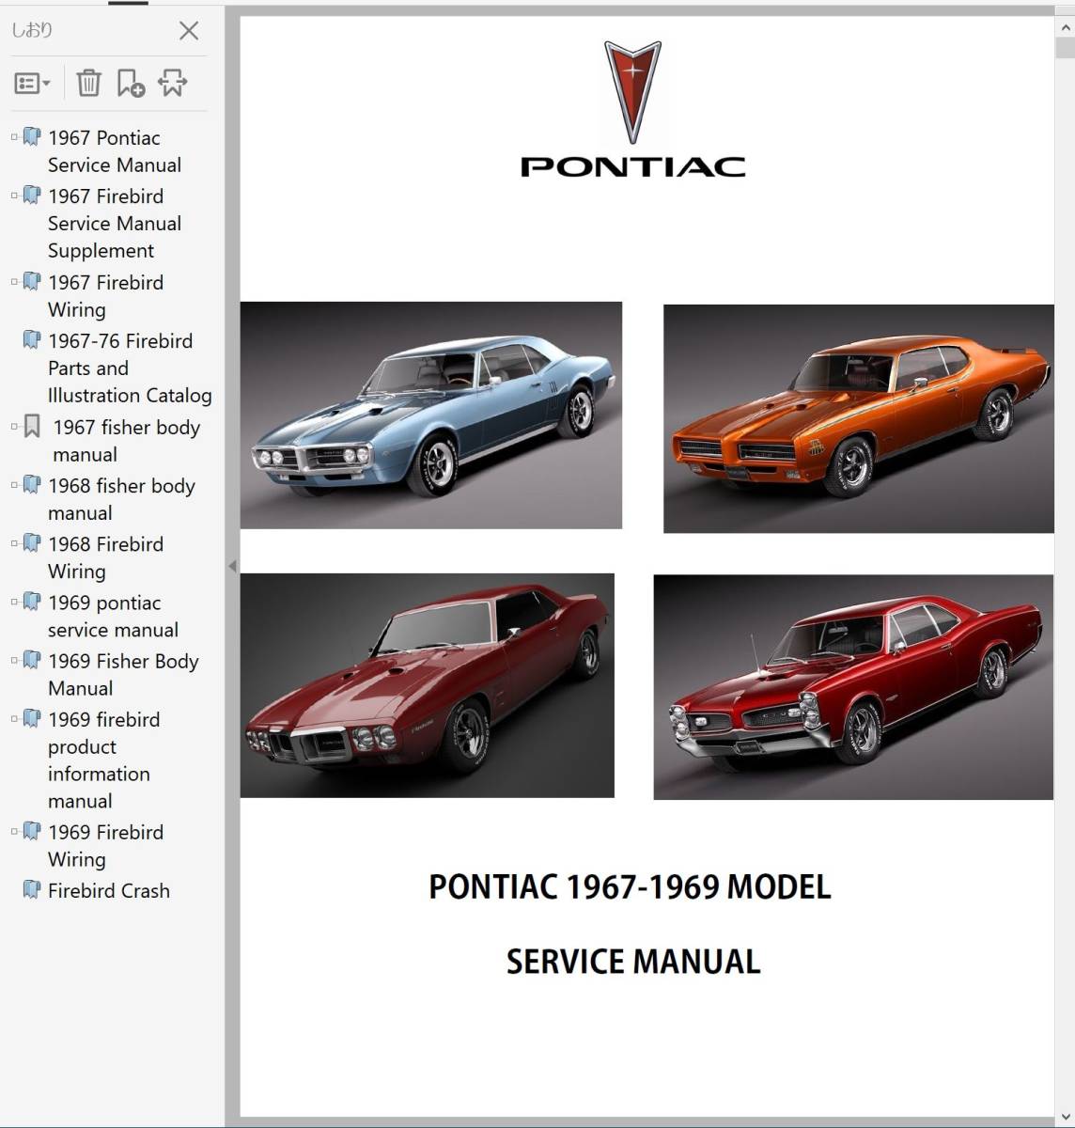1075x1128 pixels.
Task: Click the PONTIAC 1967-1969 MODEL heading
Action: click(x=630, y=886)
